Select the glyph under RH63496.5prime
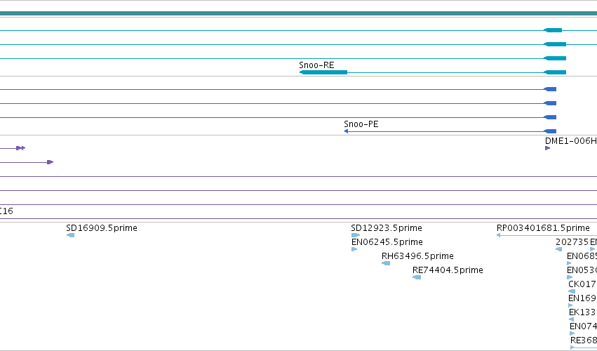 coord(386,263)
